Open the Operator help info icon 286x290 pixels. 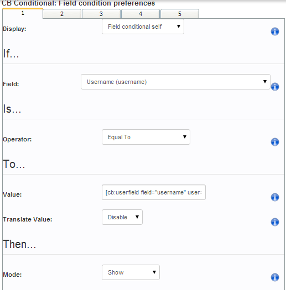pyautogui.click(x=275, y=142)
